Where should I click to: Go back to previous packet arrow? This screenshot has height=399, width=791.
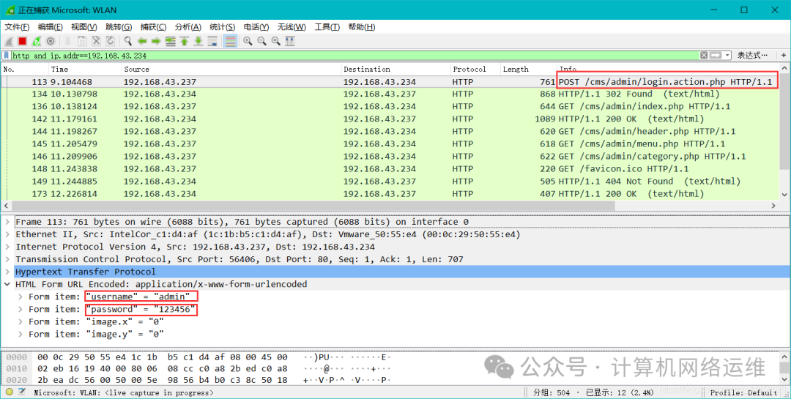(x=142, y=42)
